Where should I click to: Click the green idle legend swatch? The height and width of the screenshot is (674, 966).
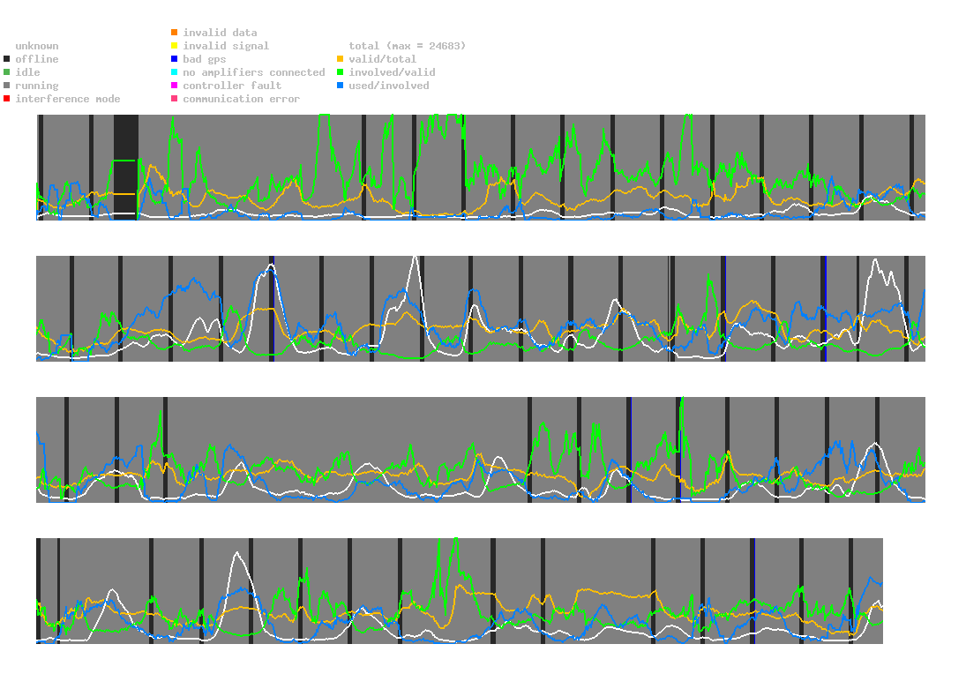7,72
